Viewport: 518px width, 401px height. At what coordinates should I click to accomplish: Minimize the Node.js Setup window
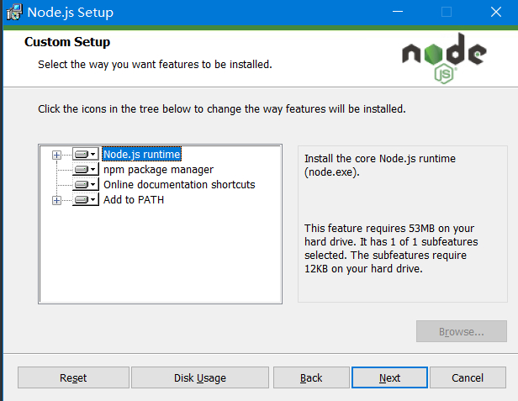coord(398,13)
